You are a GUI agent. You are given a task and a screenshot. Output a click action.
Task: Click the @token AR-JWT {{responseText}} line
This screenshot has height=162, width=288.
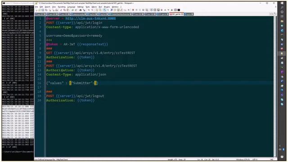77,44
